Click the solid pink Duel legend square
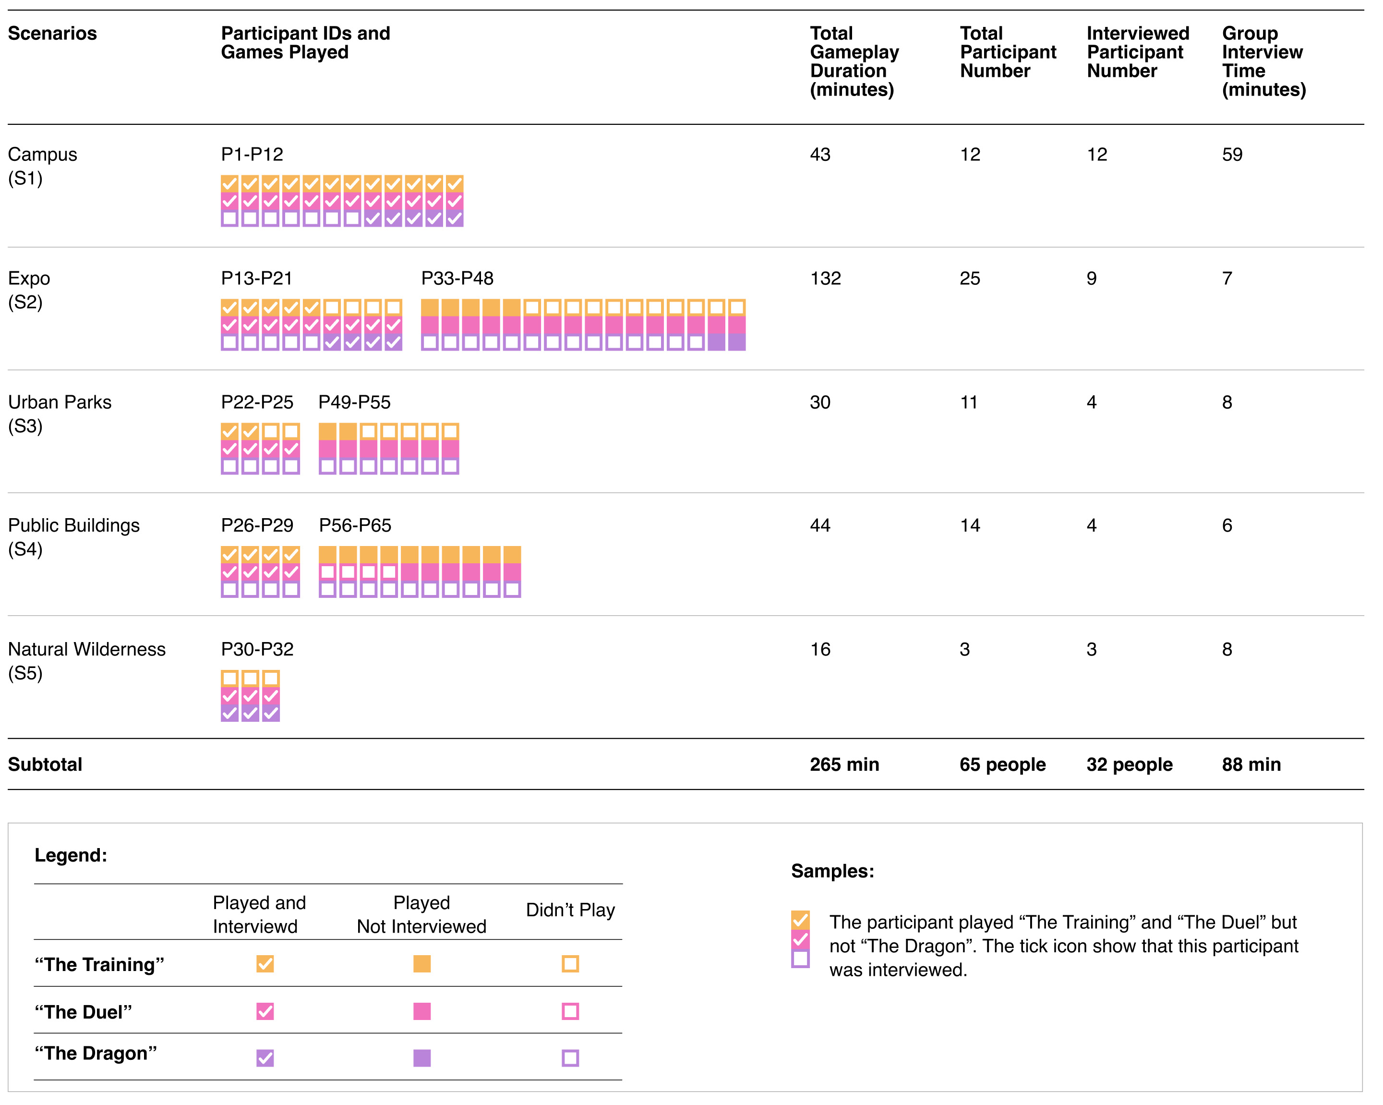The height and width of the screenshot is (1105, 1383). [x=421, y=1011]
